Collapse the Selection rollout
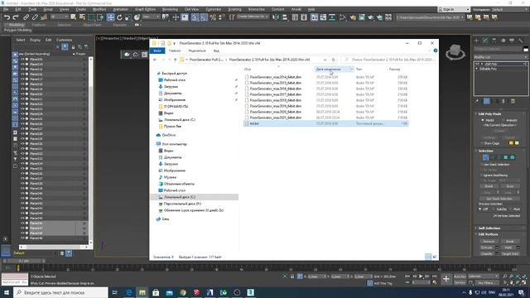The image size is (530, 298). [x=500, y=151]
